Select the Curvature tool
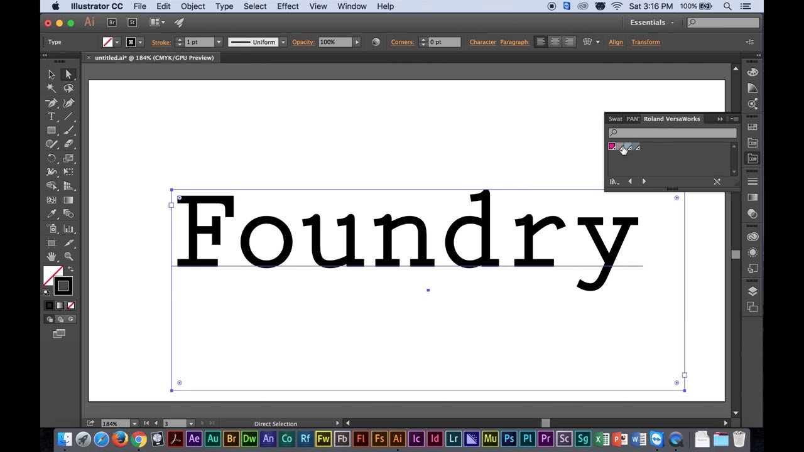This screenshot has height=452, width=804. click(x=68, y=103)
